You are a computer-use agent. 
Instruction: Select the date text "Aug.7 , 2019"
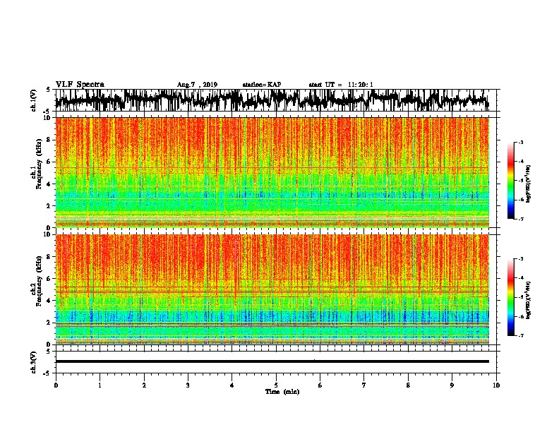click(x=197, y=85)
